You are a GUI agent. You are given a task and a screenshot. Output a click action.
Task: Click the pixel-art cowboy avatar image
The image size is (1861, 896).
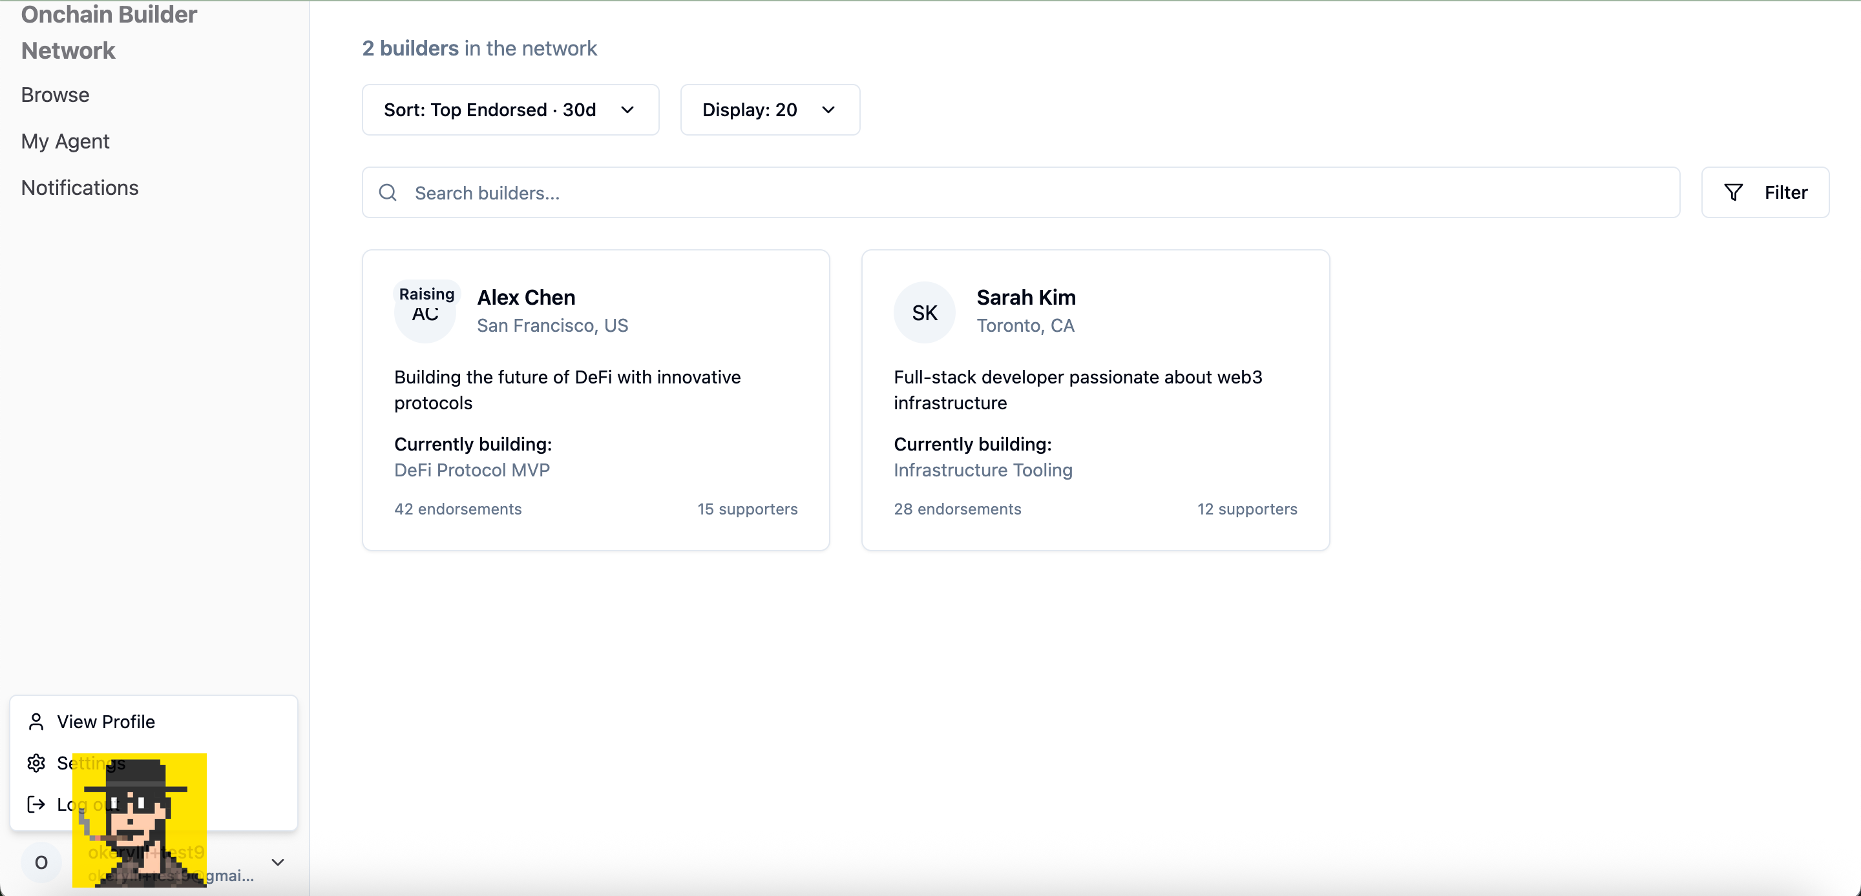[140, 819]
